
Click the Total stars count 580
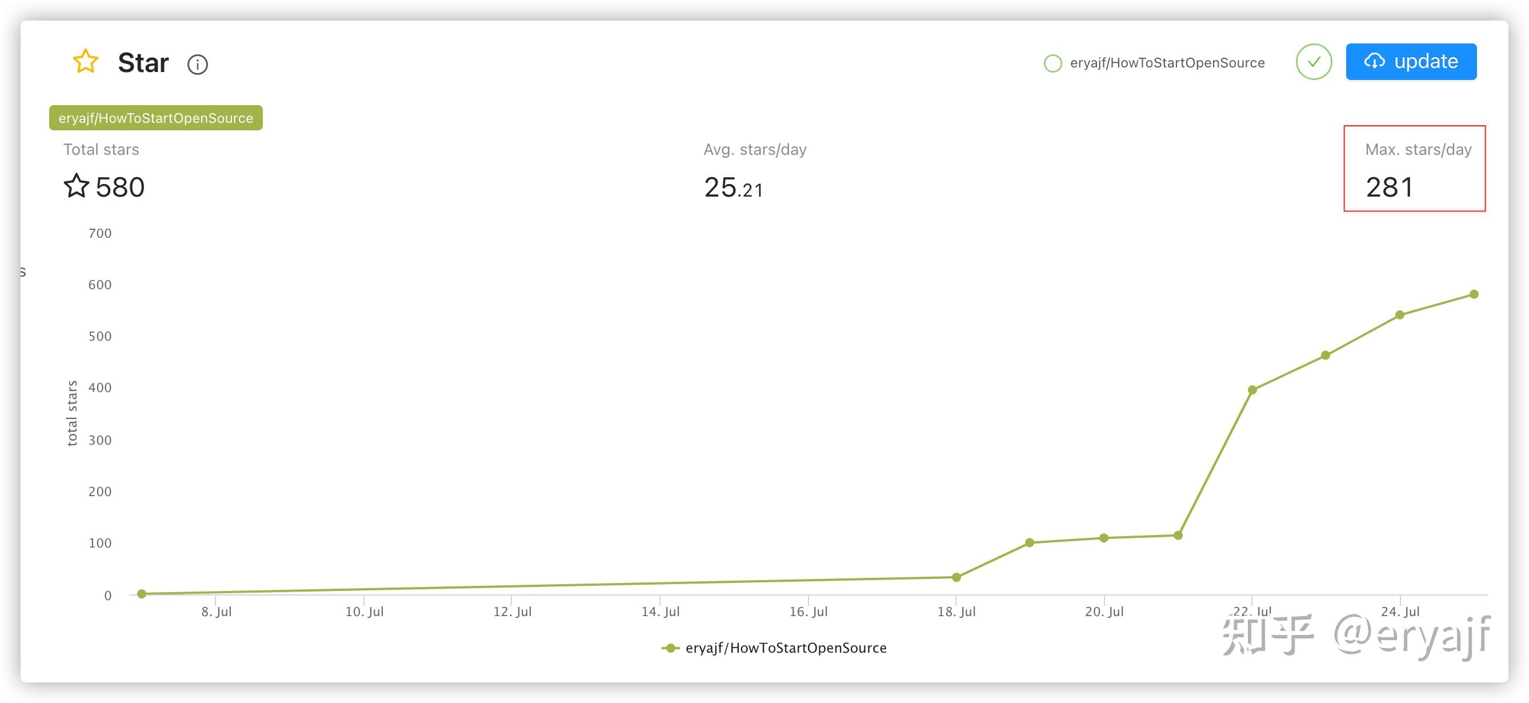coord(120,187)
